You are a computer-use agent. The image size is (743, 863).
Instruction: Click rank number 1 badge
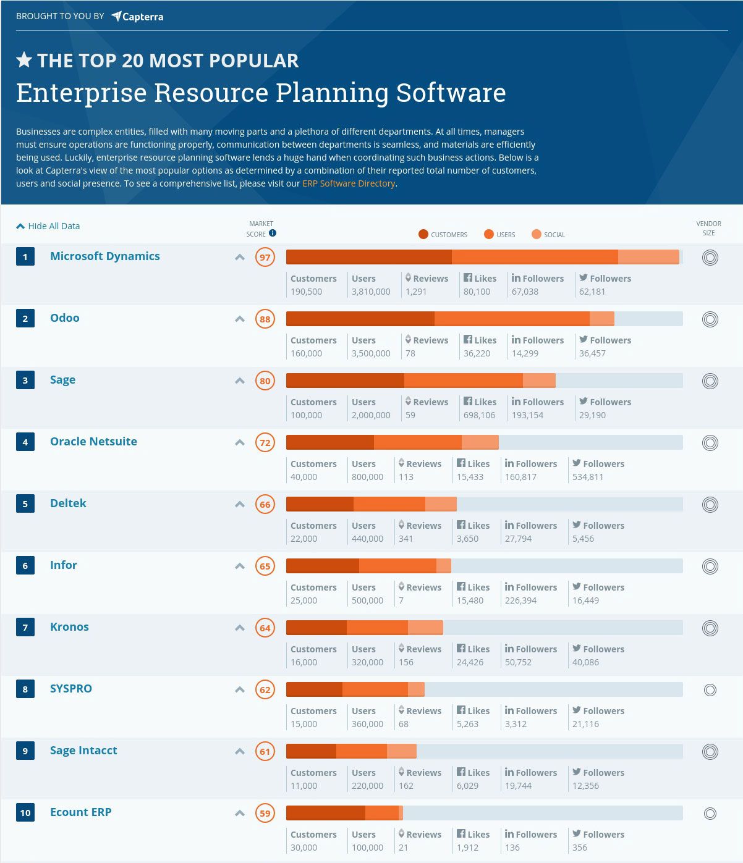click(25, 256)
